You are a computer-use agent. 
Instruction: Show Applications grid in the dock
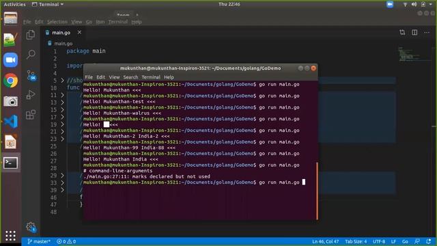[x=10, y=236]
